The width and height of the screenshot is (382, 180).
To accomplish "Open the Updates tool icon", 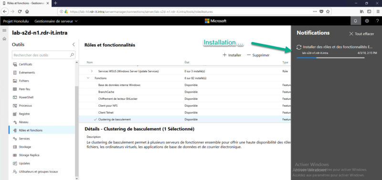I will point(14,163).
